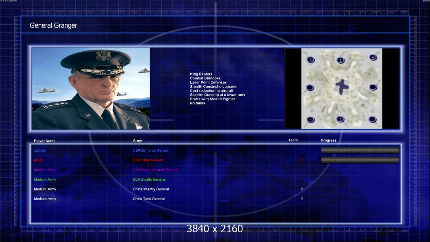Click General Granger's portrait image
The width and height of the screenshot is (430, 242).
(x=91, y=88)
